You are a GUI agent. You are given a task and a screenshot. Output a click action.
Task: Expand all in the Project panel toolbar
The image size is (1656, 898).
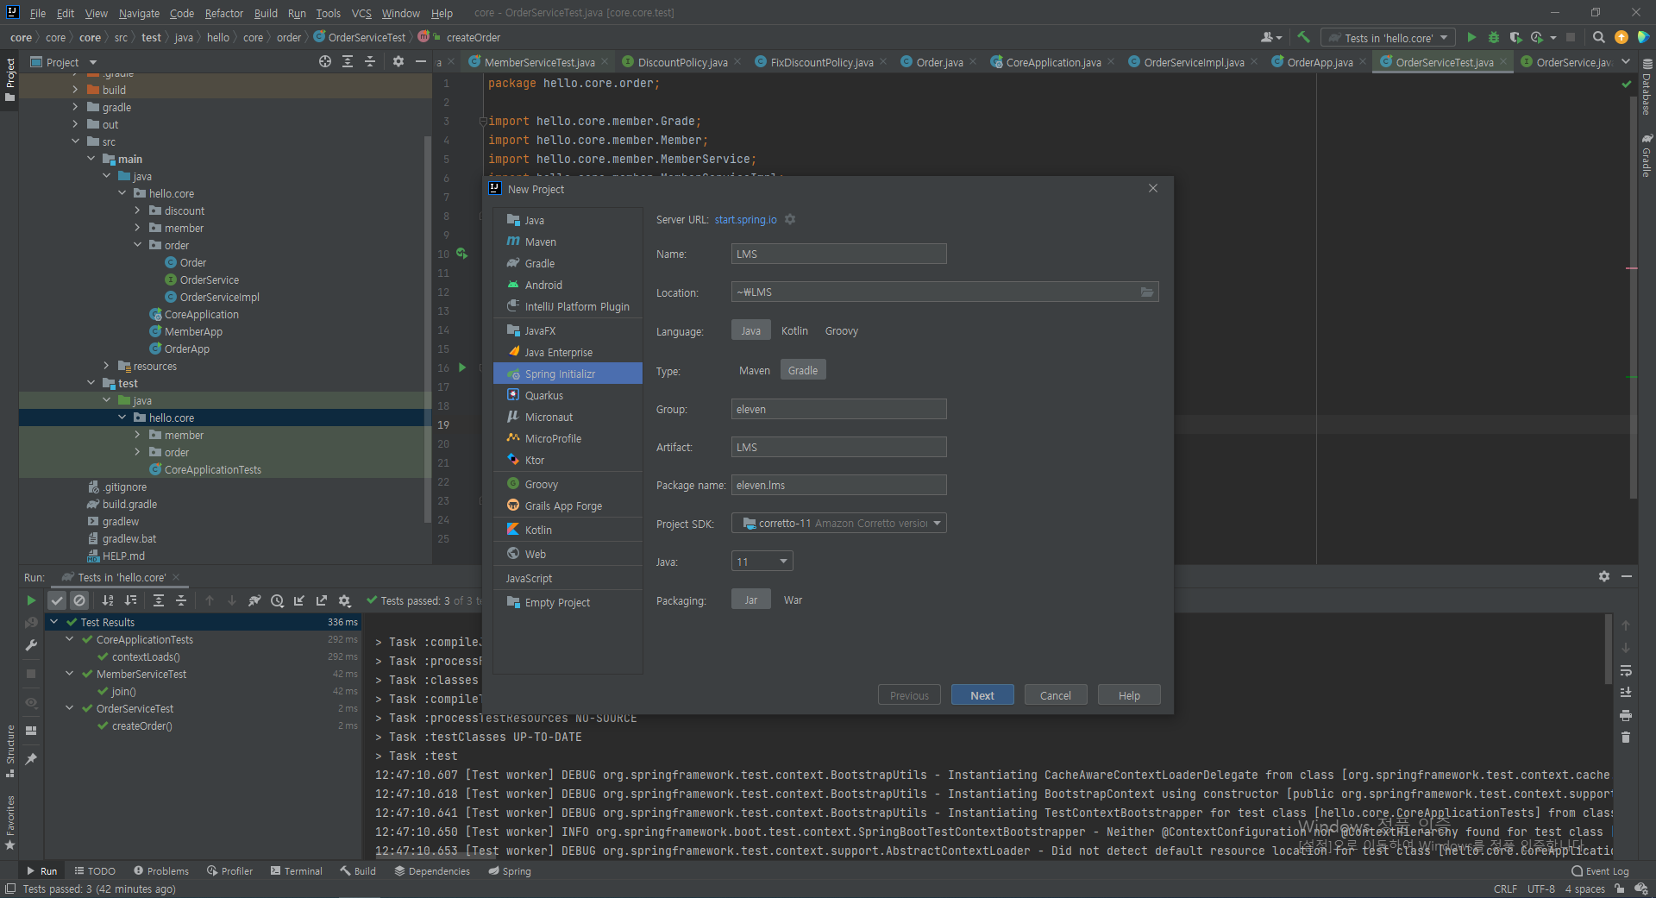348,61
